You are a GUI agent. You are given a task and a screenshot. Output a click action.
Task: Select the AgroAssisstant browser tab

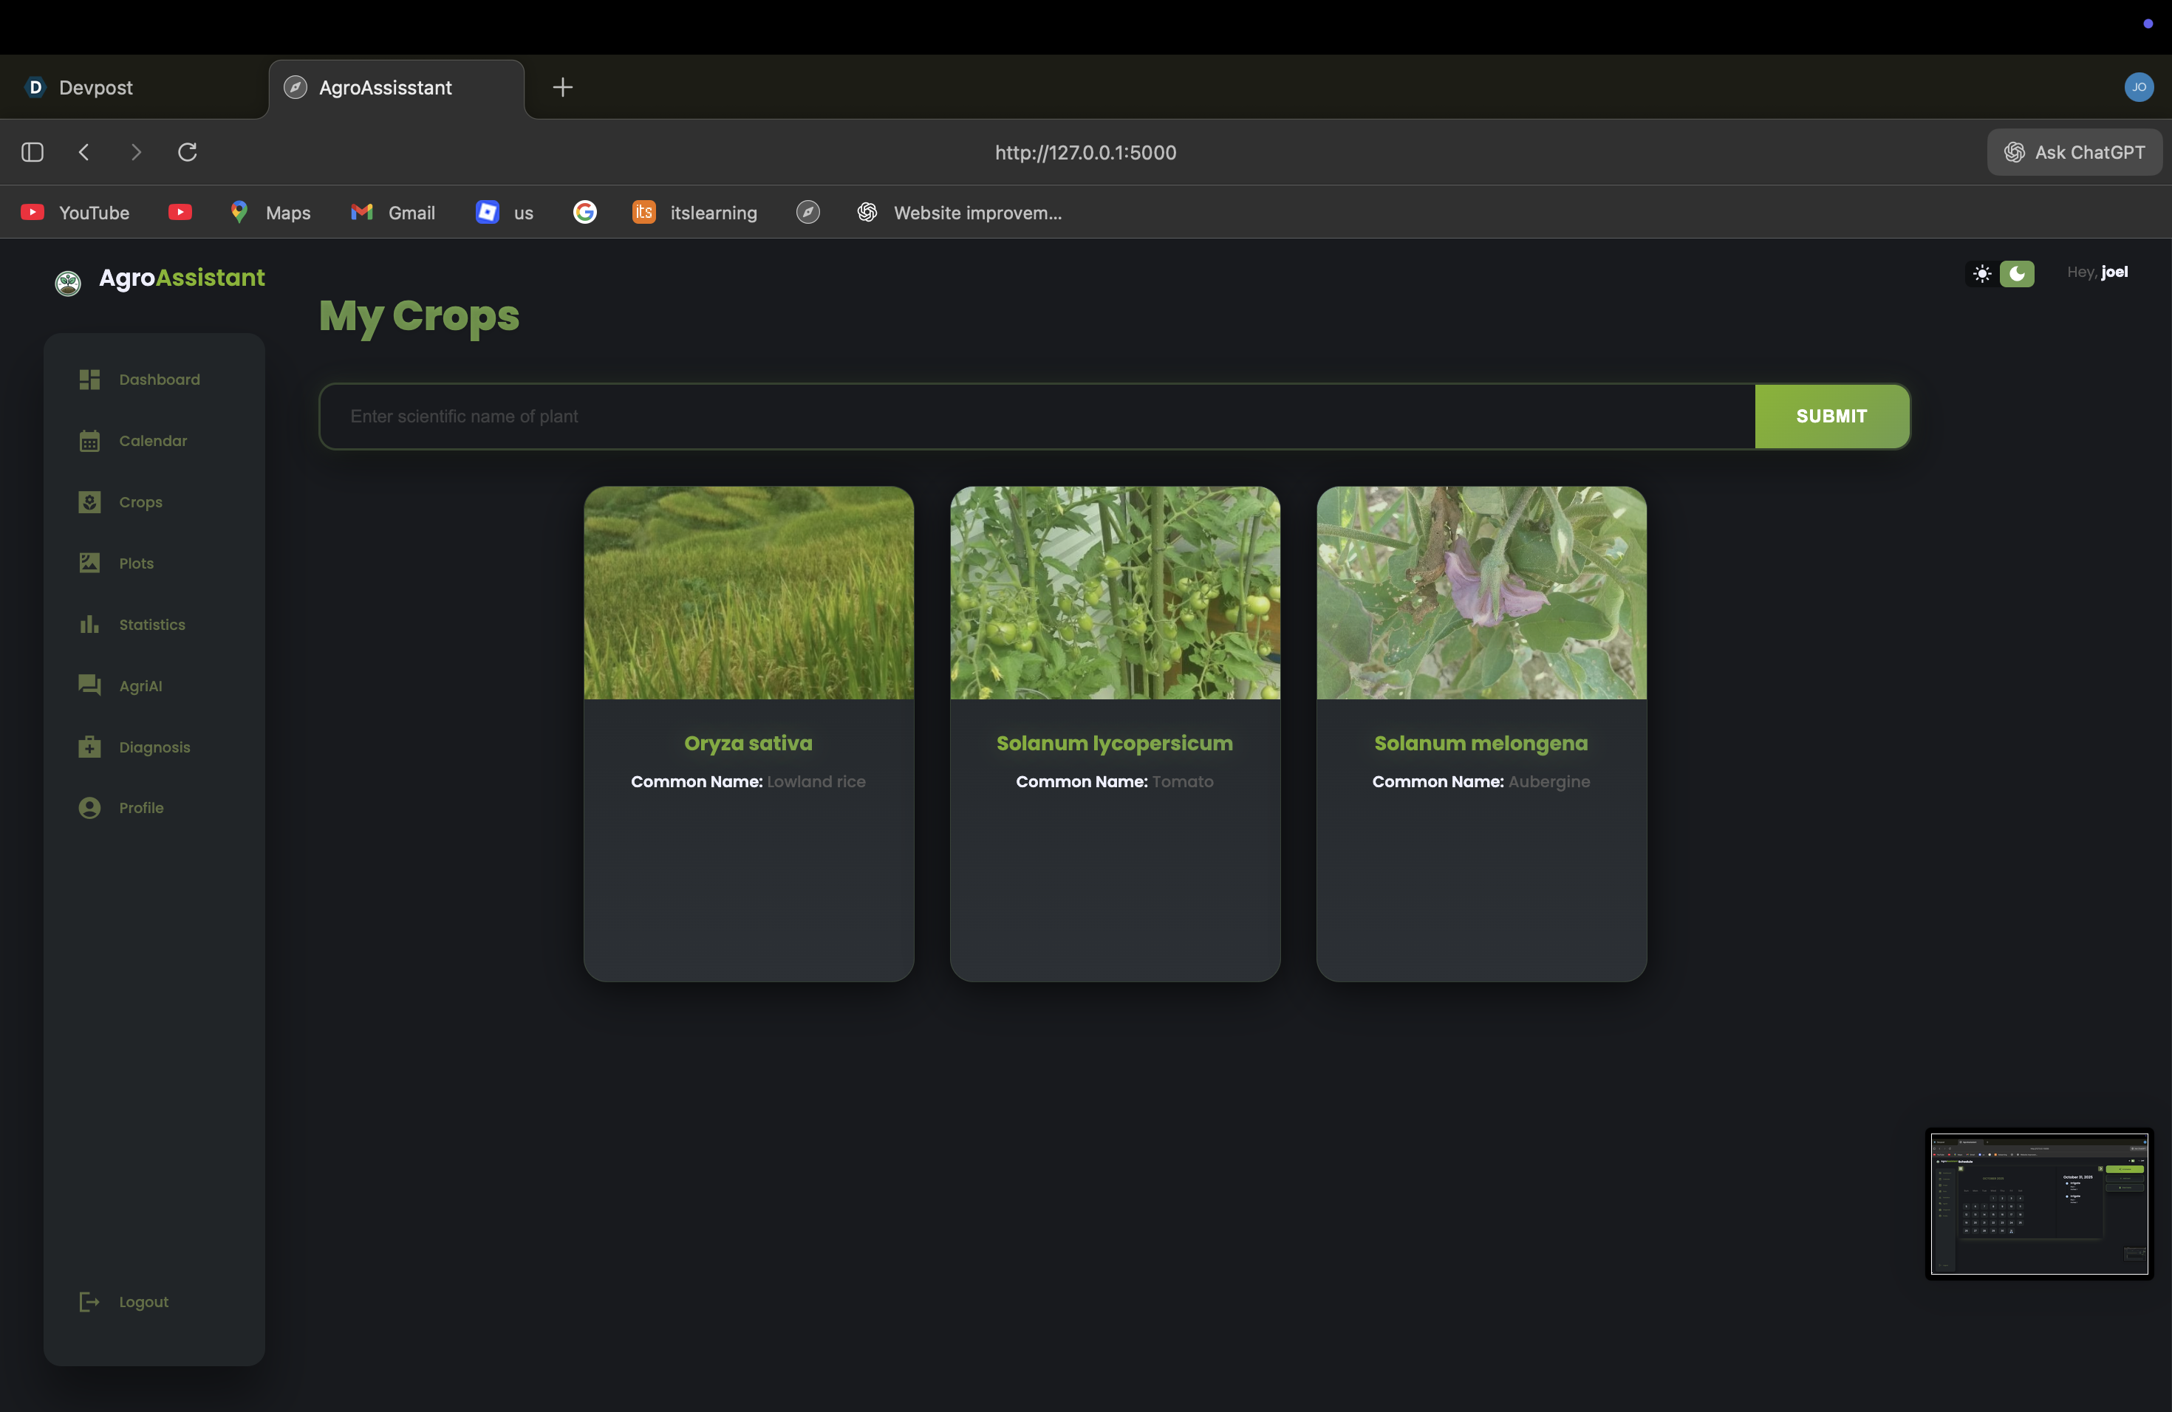385,88
